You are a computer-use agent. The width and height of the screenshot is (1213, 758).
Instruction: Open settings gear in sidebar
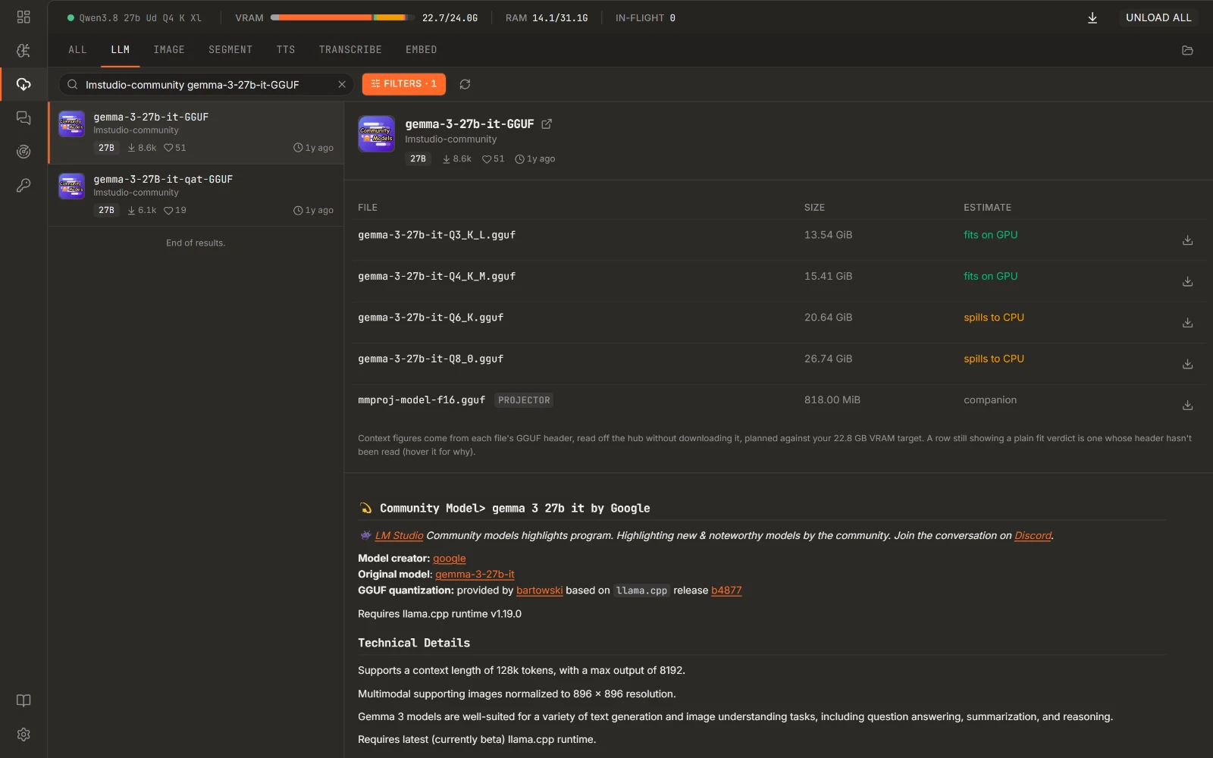[24, 735]
